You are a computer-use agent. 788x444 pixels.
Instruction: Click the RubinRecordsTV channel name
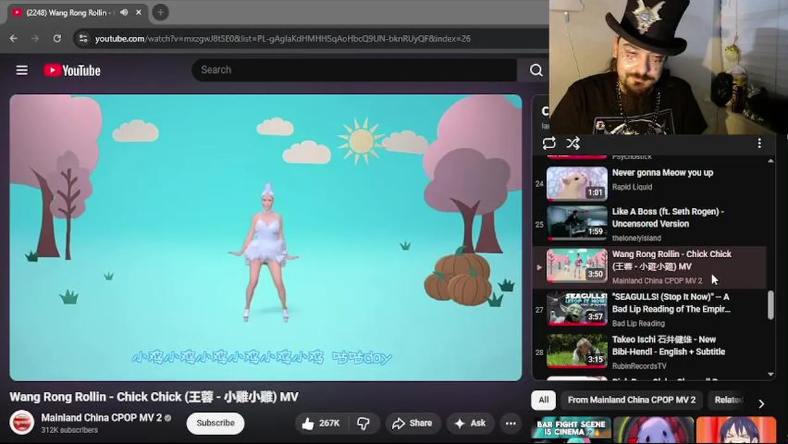click(639, 366)
